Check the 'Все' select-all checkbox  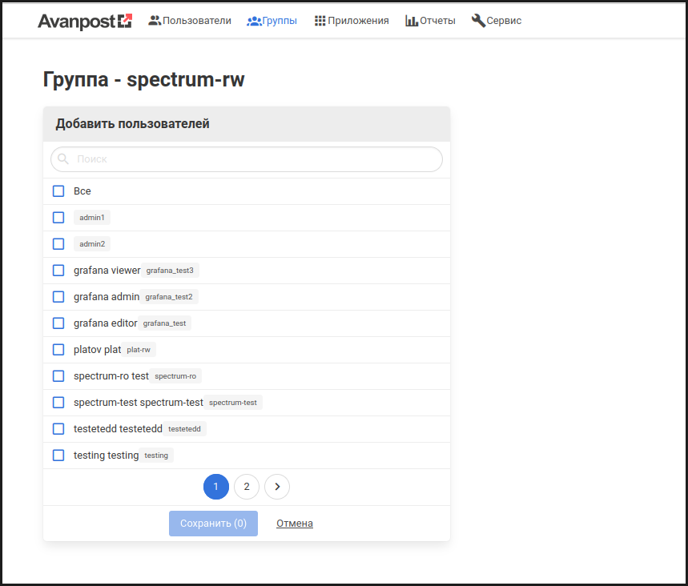(58, 191)
